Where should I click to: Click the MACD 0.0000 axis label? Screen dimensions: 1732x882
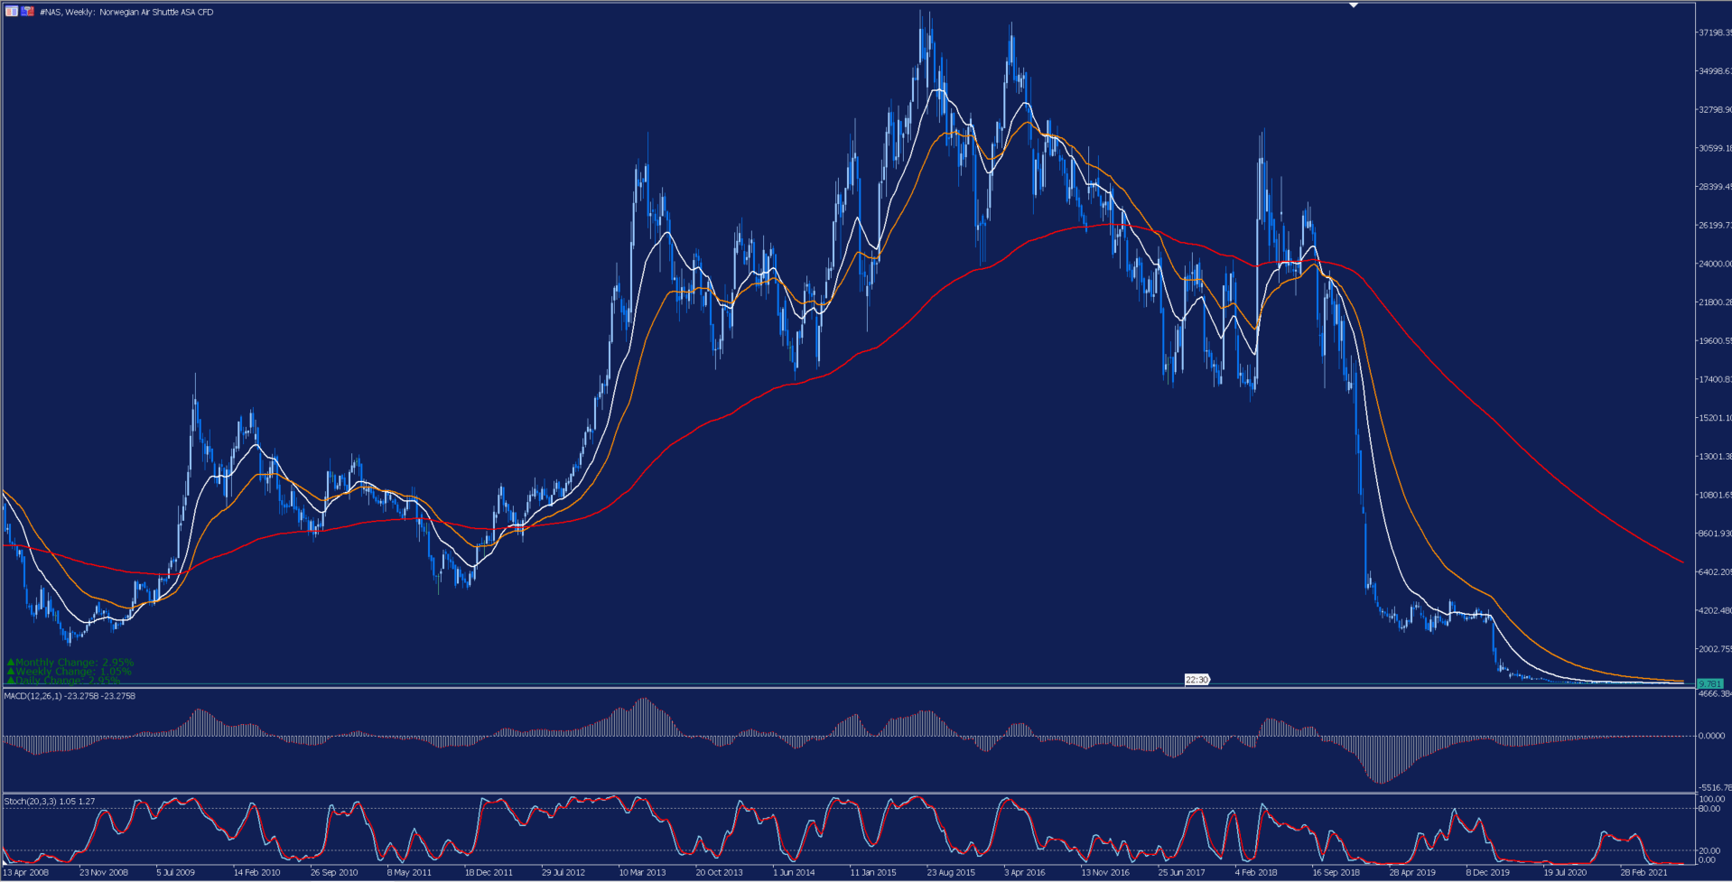point(1711,736)
